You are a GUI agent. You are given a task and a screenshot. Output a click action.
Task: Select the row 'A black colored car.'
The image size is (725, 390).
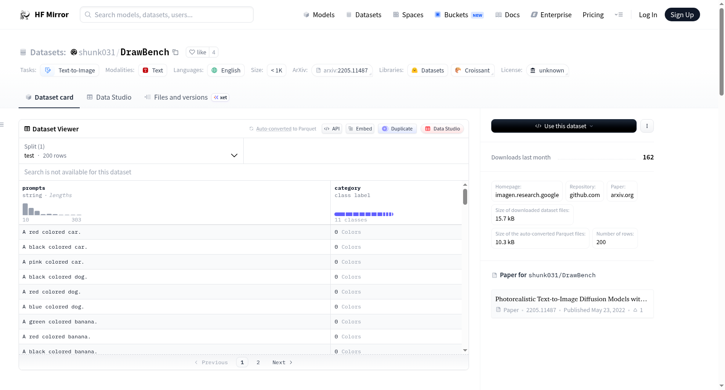[x=240, y=247]
